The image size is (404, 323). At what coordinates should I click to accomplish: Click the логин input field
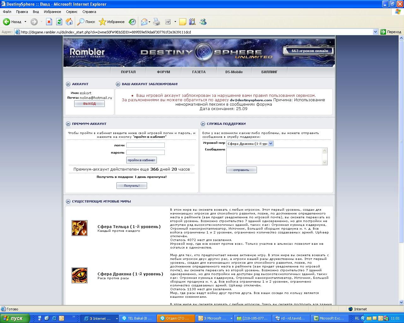146,145
